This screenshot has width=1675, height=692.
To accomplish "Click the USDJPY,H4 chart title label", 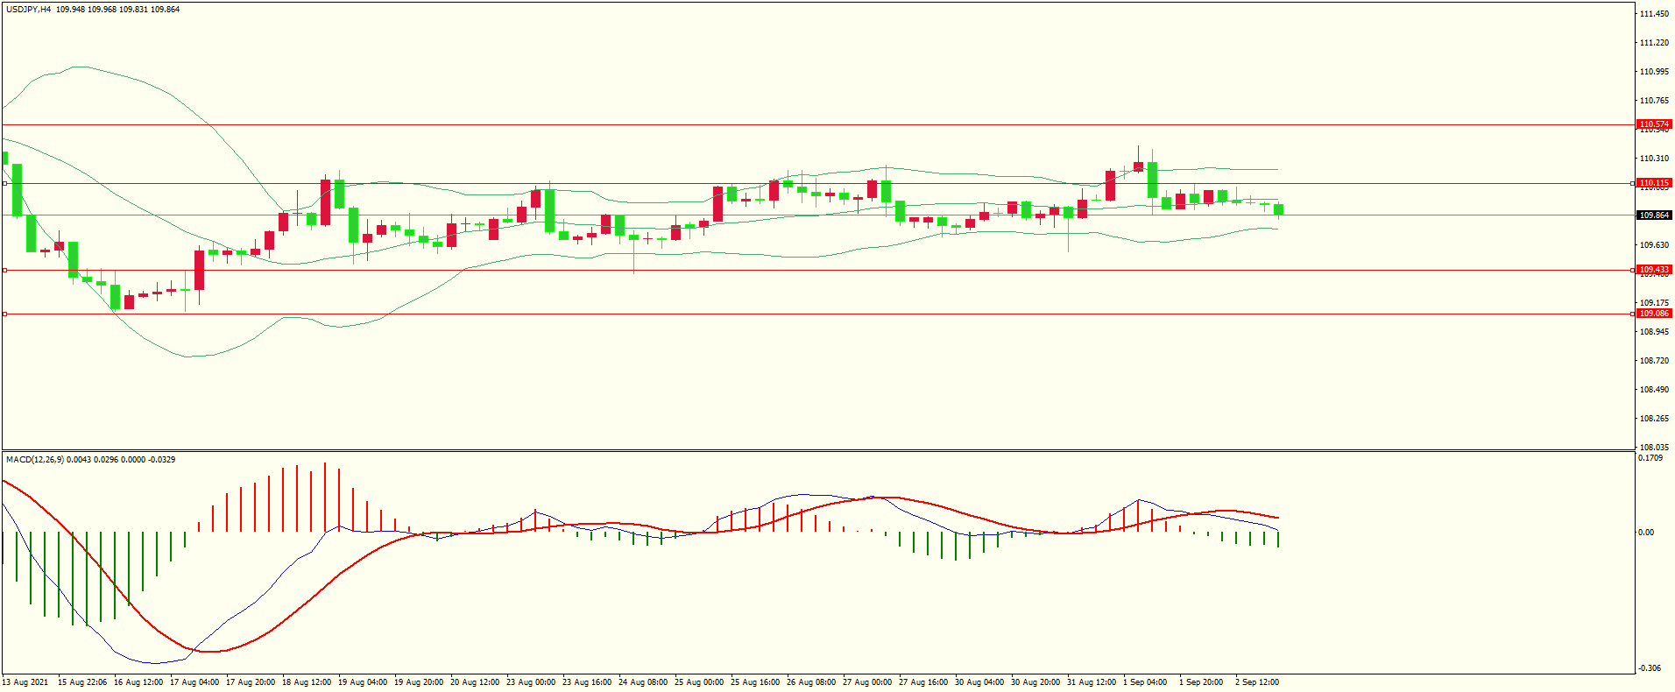I will pyautogui.click(x=28, y=10).
